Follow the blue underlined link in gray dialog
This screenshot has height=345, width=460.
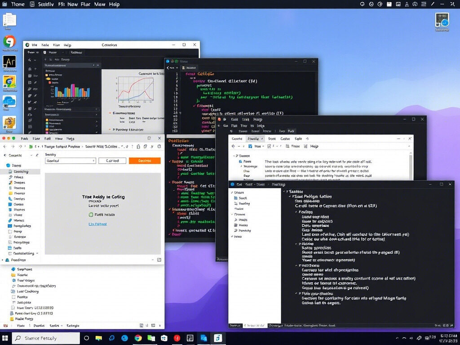(97, 224)
